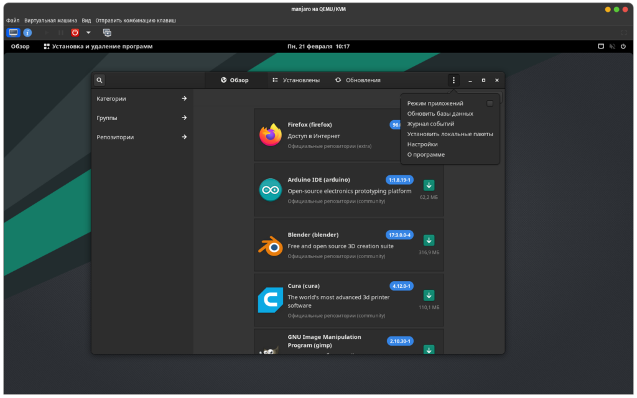Click the install arrow for Cura
The width and height of the screenshot is (637, 398).
429,295
